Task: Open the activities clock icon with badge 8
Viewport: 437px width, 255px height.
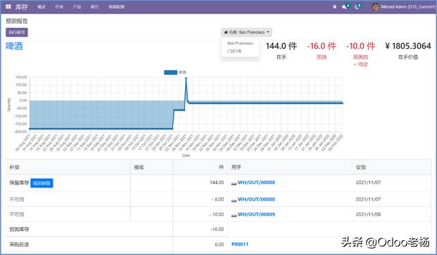Action: click(x=358, y=7)
